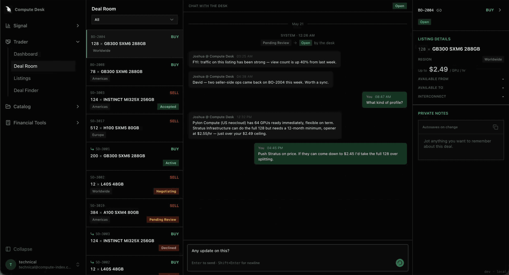This screenshot has width=509, height=275.
Task: Expand the Catalog section chevron
Action: pos(78,106)
